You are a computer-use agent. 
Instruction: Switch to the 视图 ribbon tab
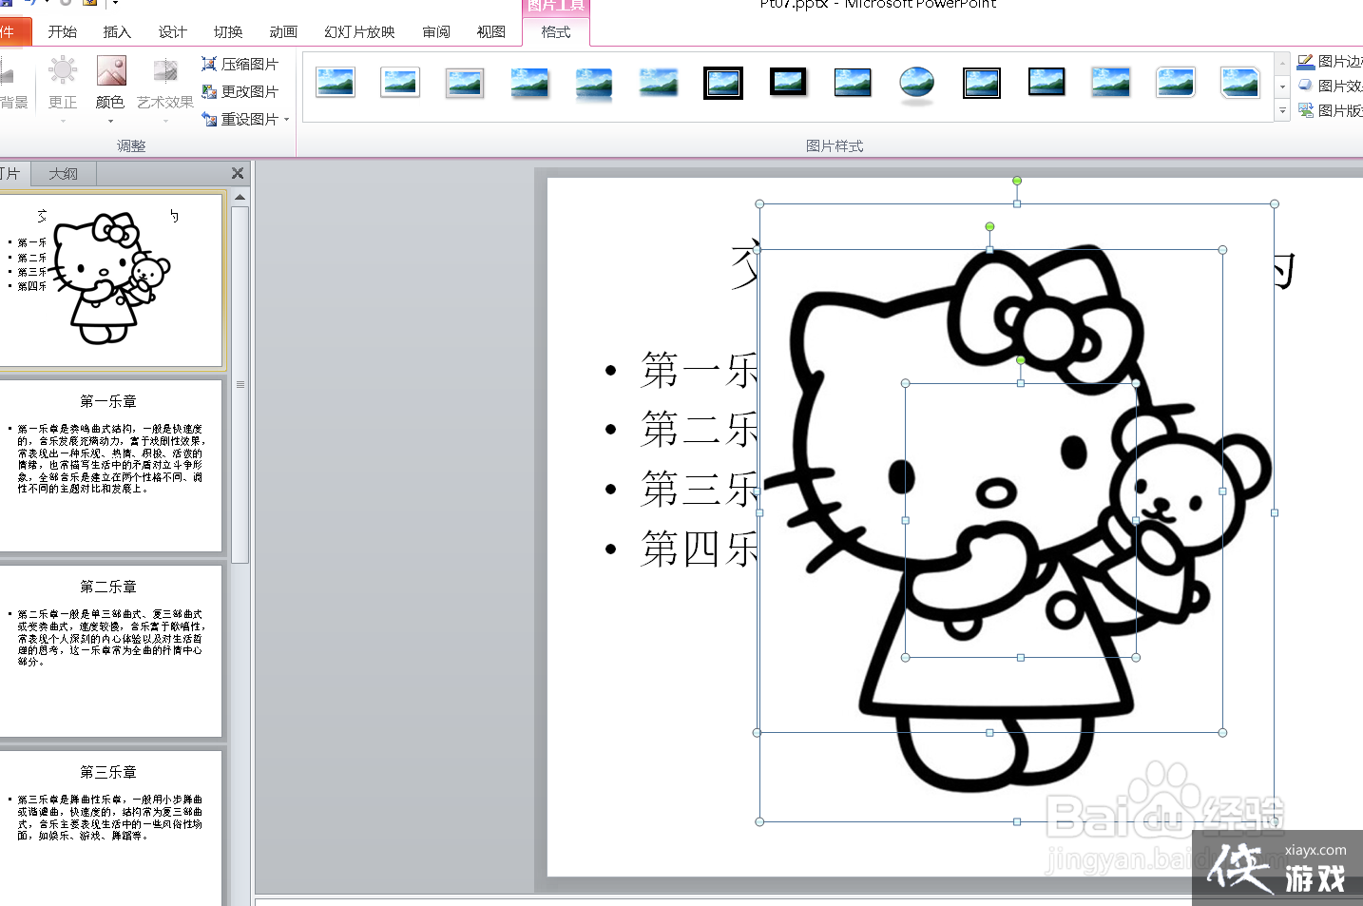coord(491,31)
